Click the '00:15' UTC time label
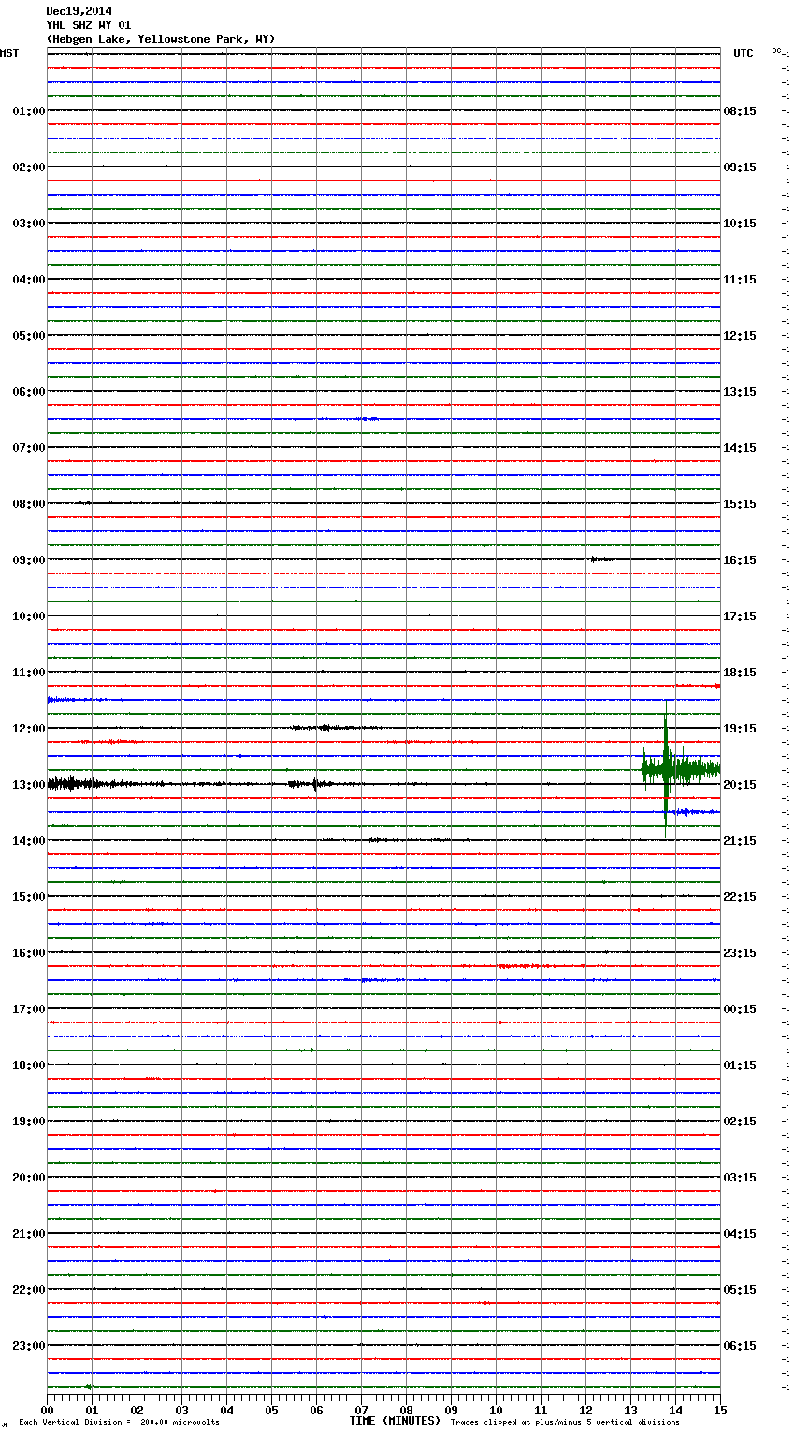 click(x=740, y=1009)
